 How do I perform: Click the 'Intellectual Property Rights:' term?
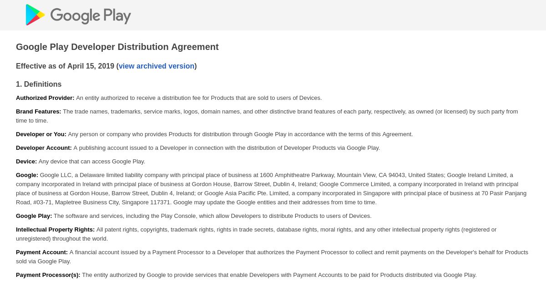[56, 230]
